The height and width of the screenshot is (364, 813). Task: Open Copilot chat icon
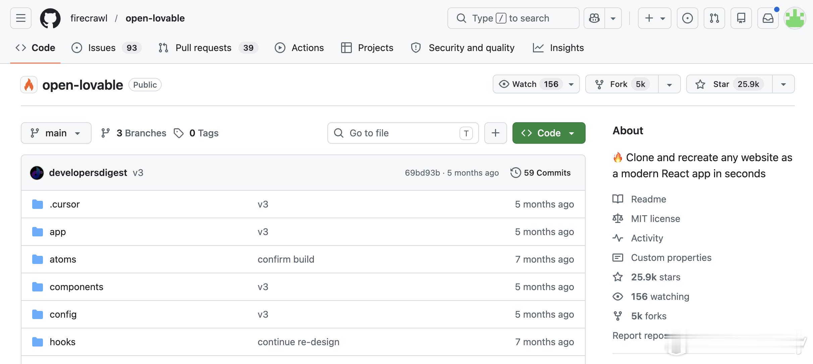(594, 18)
